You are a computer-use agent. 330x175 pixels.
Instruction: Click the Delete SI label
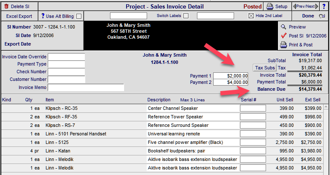[x=20, y=6]
